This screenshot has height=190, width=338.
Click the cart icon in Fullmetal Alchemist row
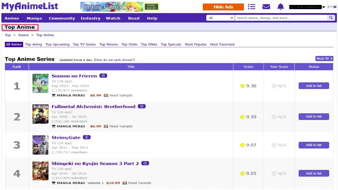(x=54, y=126)
